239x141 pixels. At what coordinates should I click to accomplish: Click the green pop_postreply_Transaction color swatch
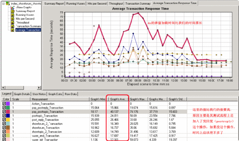[8, 108]
